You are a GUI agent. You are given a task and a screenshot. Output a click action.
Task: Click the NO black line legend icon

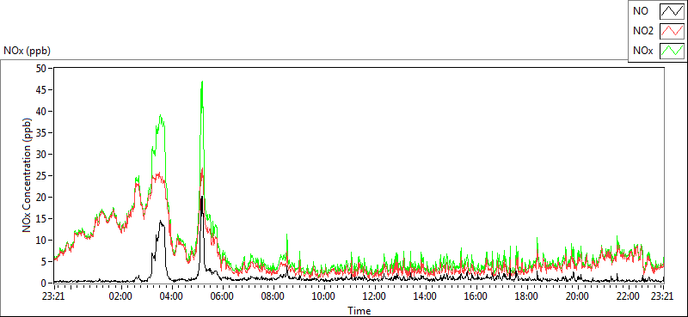pos(672,12)
